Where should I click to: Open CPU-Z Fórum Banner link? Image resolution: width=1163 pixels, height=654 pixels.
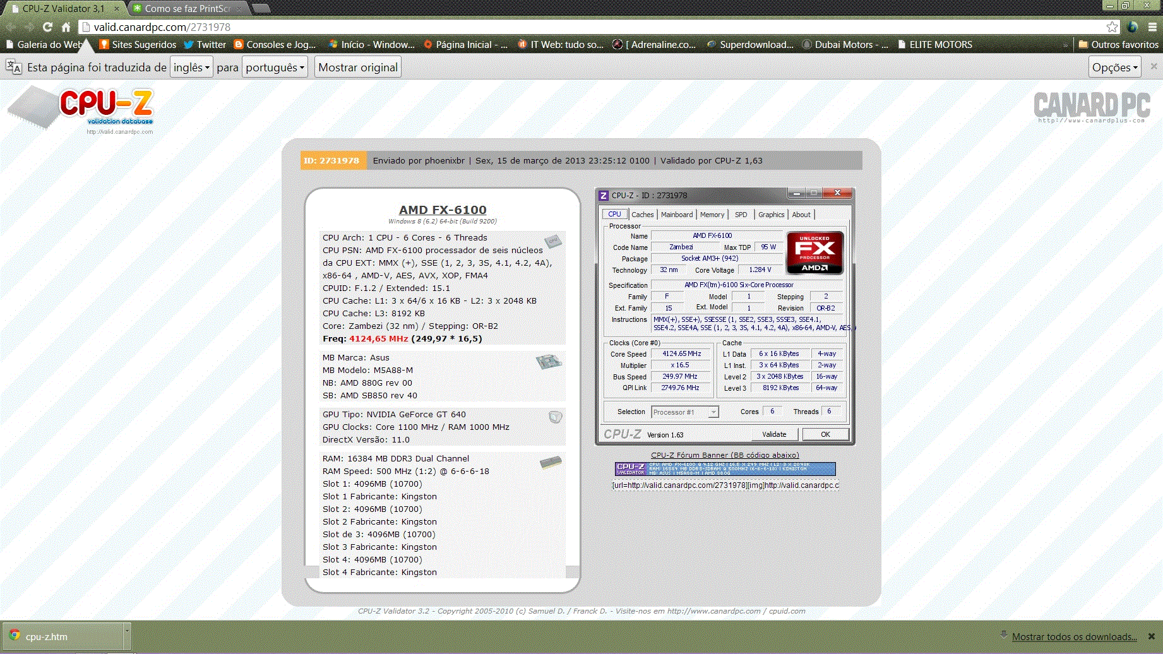point(725,455)
